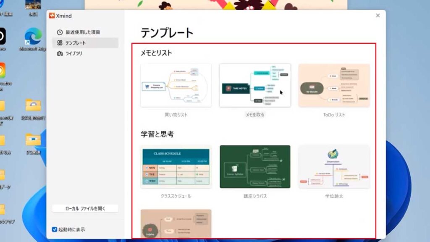The height and width of the screenshot is (242, 430).
Task: Open the 最近使用した項目 sidebar item
Action: point(85,32)
